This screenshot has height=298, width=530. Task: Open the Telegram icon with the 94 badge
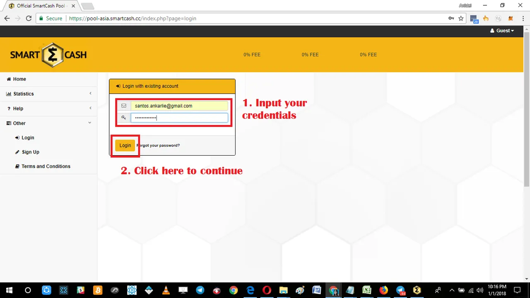(x=400, y=290)
